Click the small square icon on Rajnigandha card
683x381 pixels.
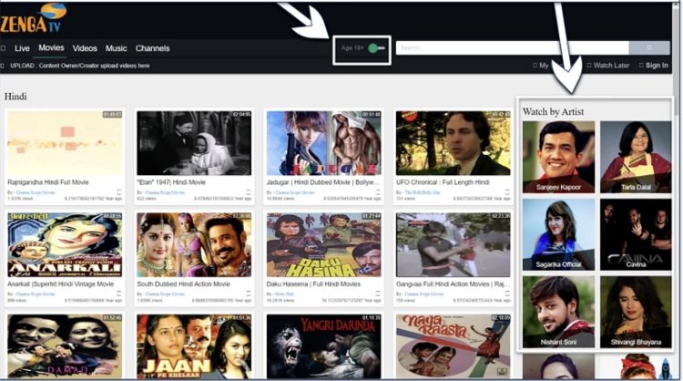point(119,191)
